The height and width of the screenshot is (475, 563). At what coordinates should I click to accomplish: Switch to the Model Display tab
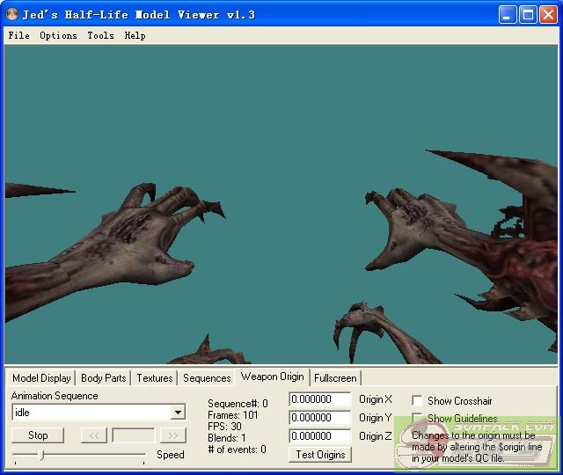pyautogui.click(x=41, y=378)
